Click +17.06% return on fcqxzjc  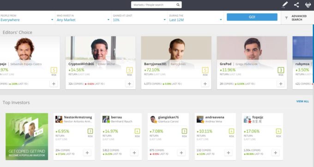pyautogui.click(x=252, y=131)
